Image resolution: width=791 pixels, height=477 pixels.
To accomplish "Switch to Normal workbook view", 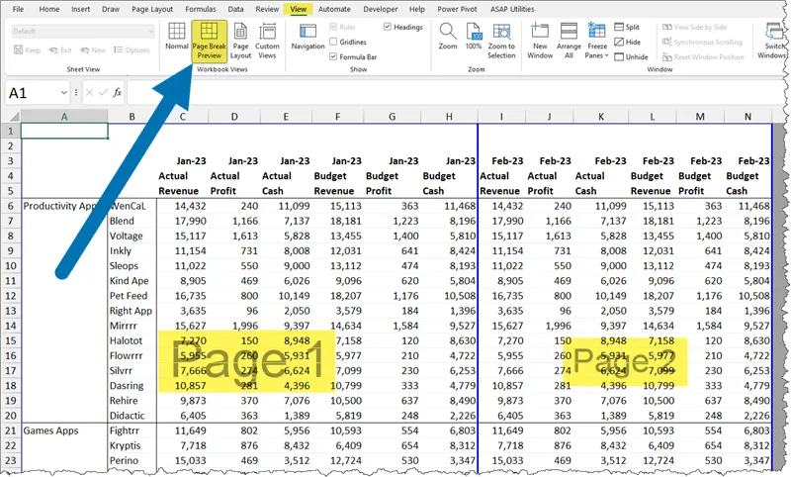I will click(x=177, y=37).
